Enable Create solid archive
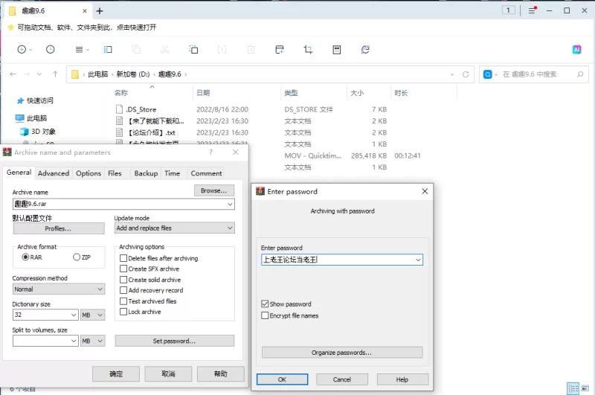Screen dimensions: 595x395 tap(123, 280)
